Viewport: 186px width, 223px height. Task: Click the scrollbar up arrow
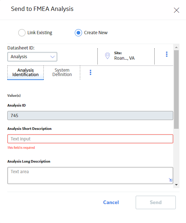(x=176, y=47)
